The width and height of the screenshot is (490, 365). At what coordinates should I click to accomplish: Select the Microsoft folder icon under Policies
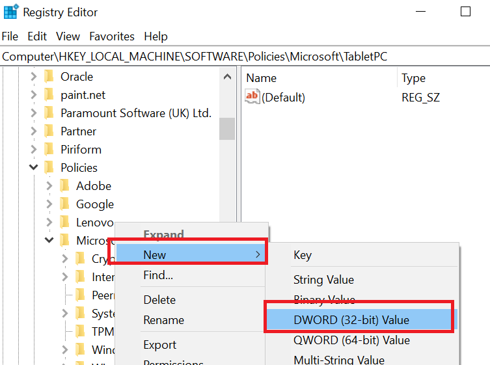point(64,240)
